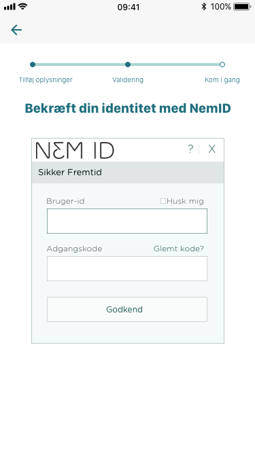
Task: Tap the cellular signal bars icon
Action: (x=10, y=7)
